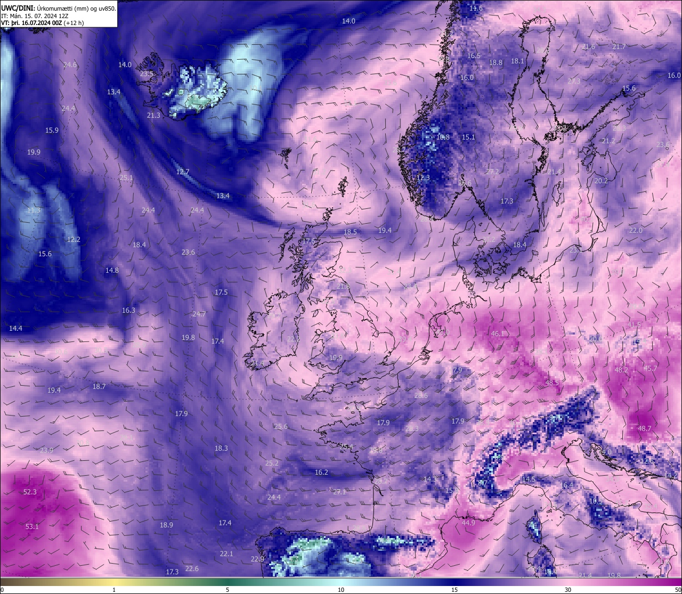Click the 16.2 value over France
Image resolution: width=682 pixels, height=594 pixels.
[x=321, y=472]
